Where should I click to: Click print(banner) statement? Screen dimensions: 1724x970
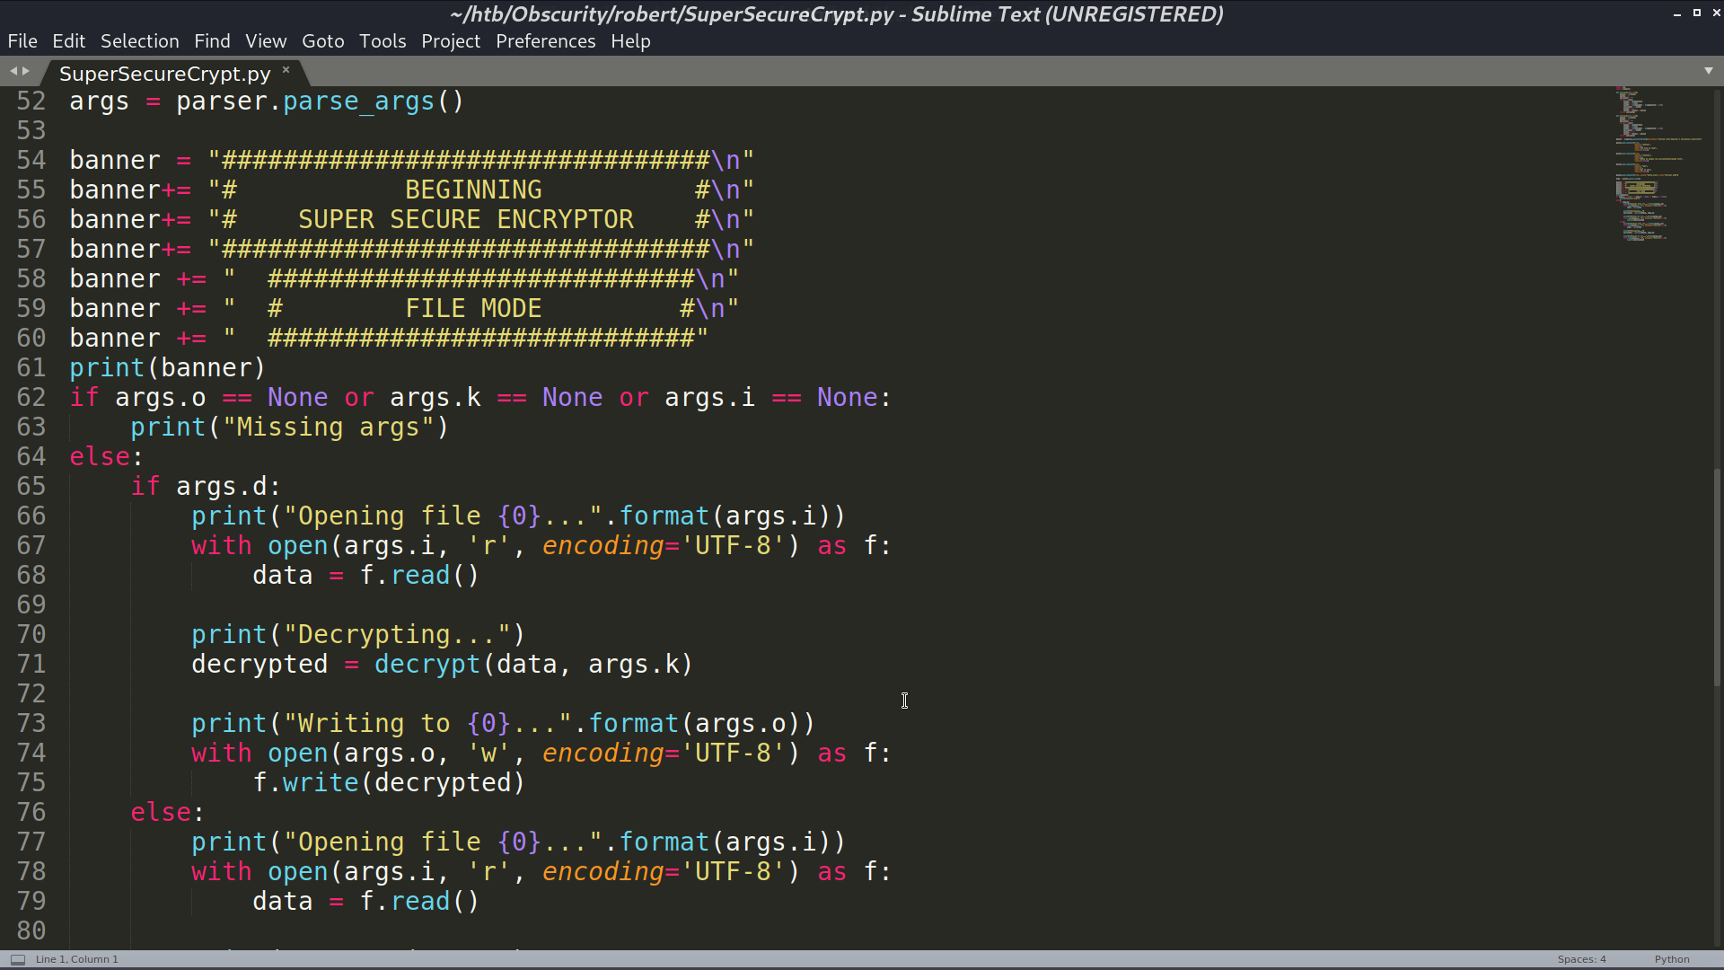[168, 368]
